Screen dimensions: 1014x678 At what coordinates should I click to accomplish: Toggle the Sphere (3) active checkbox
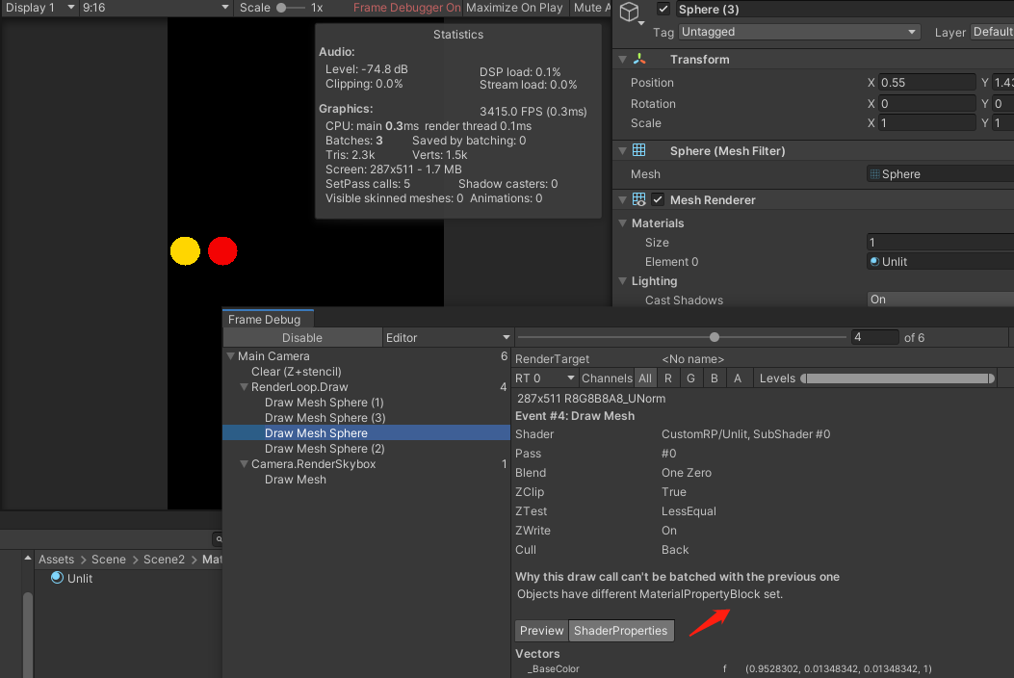(663, 10)
